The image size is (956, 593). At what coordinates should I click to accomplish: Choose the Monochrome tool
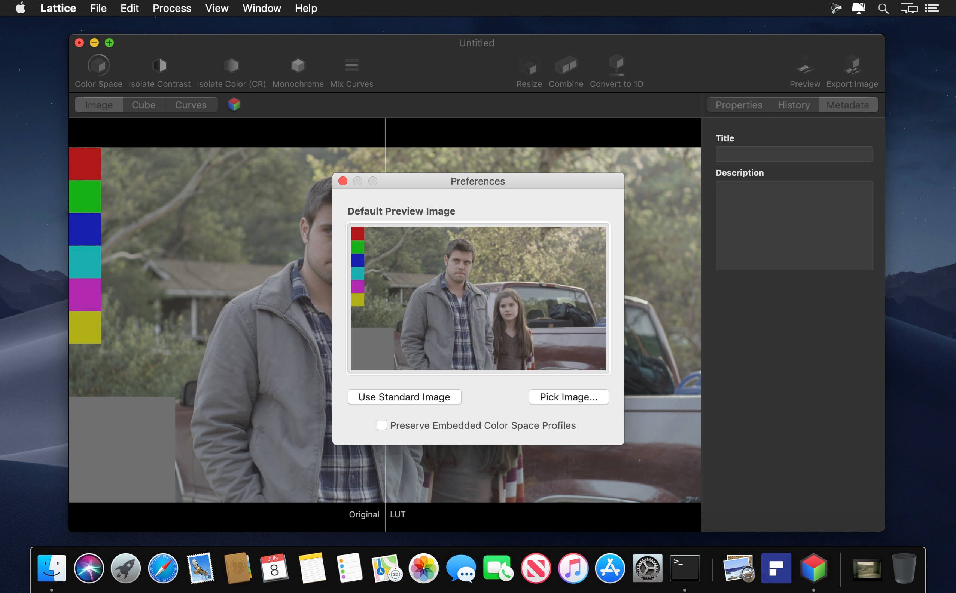coord(298,65)
